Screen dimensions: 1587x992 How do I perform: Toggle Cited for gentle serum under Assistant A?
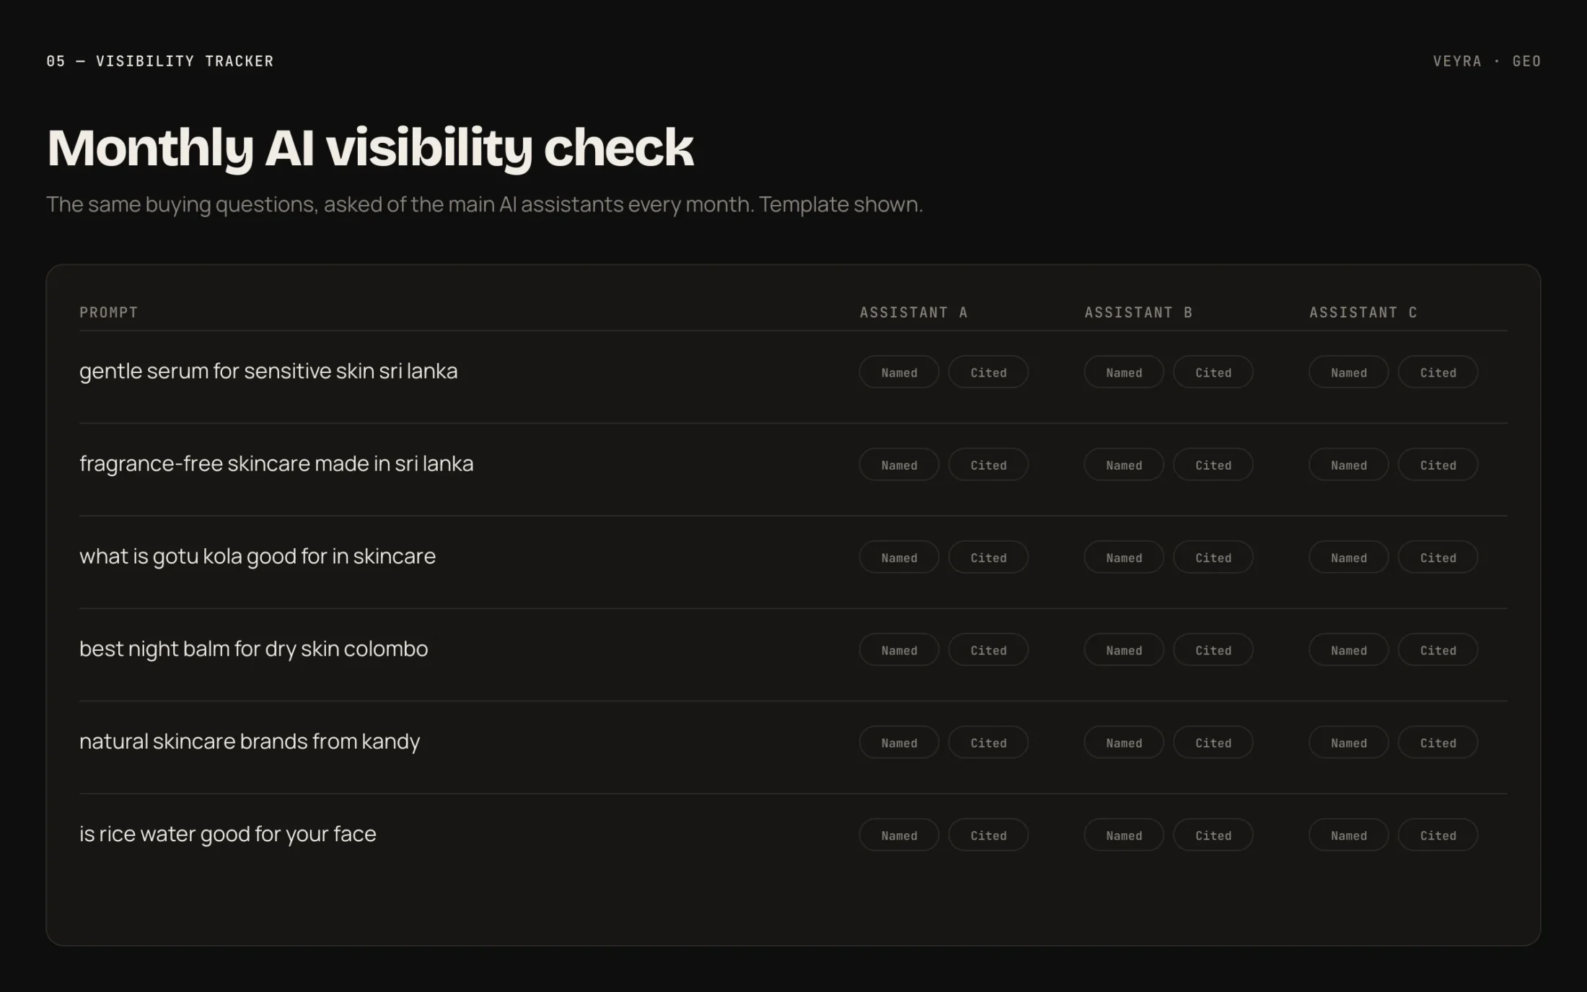(988, 372)
